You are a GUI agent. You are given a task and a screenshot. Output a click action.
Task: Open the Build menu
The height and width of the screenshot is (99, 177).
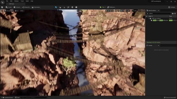27,1
